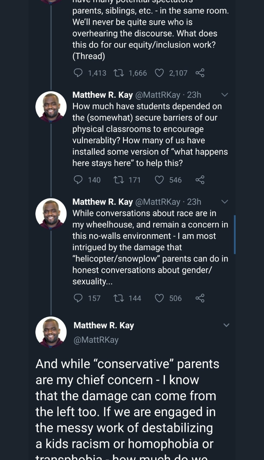Click the blue scrollbar indicator
This screenshot has width=264, height=460.
(x=235, y=234)
